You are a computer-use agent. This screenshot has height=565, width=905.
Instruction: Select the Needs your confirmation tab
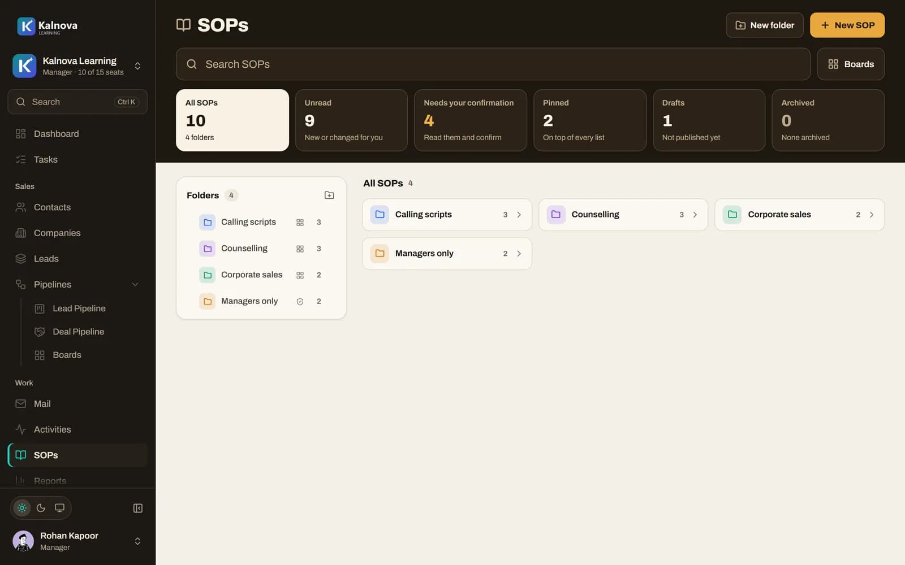pos(471,120)
